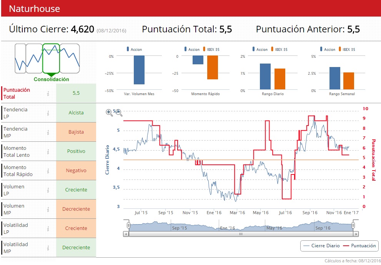Open info icon for Volatilidad LP
This screenshot has width=381, height=265.
point(48,228)
